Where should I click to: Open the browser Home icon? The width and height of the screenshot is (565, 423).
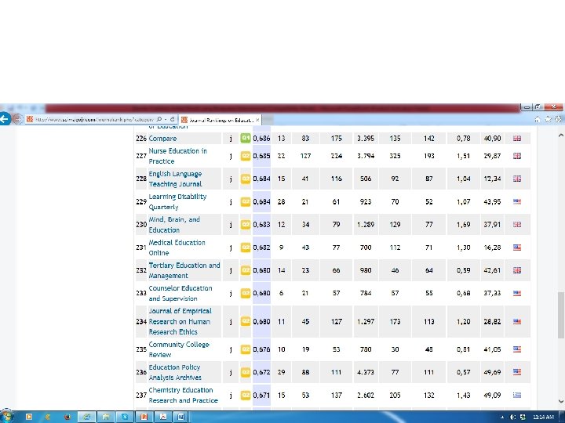click(538, 119)
